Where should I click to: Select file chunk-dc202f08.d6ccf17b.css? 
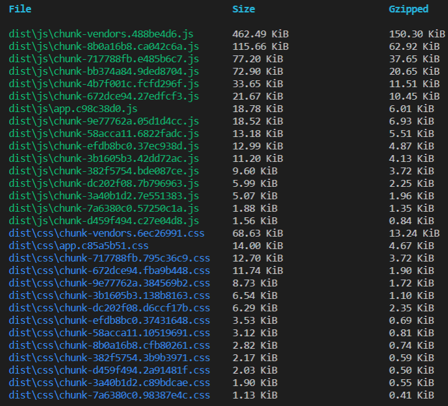coord(110,308)
